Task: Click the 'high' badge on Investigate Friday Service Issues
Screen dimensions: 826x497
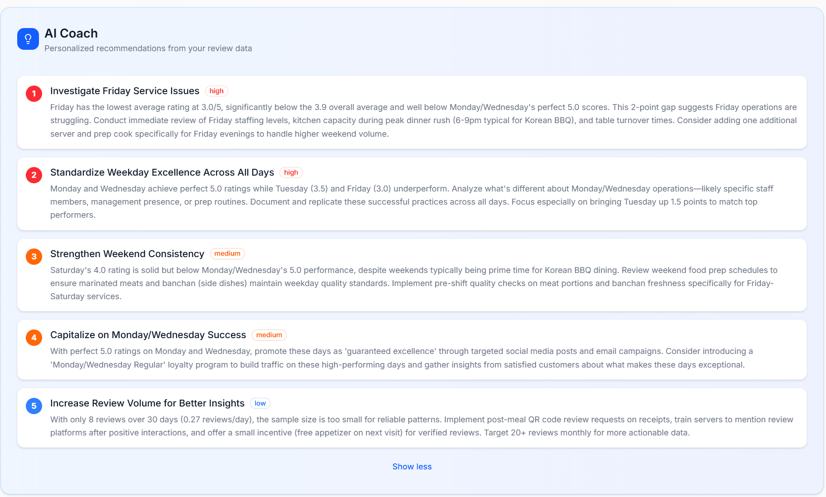Action: 216,91
